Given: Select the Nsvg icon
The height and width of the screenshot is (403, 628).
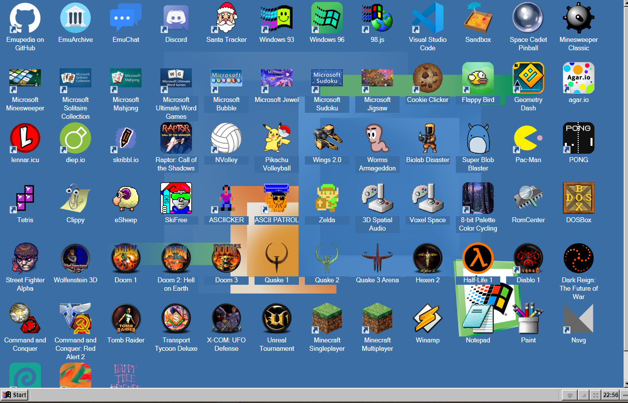Looking at the screenshot, I should click(x=579, y=318).
